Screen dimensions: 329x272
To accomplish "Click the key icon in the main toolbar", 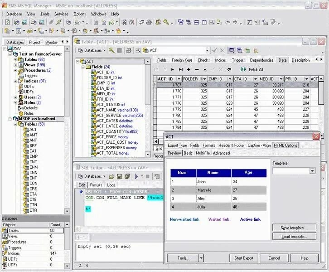I will 166,22.
